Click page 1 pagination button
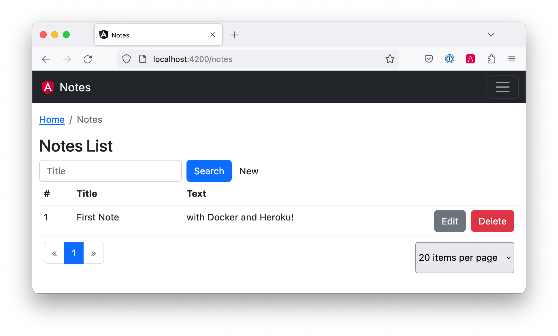558x336 pixels. pos(73,252)
